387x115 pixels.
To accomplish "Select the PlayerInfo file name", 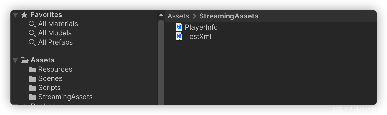I will pyautogui.click(x=201, y=27).
